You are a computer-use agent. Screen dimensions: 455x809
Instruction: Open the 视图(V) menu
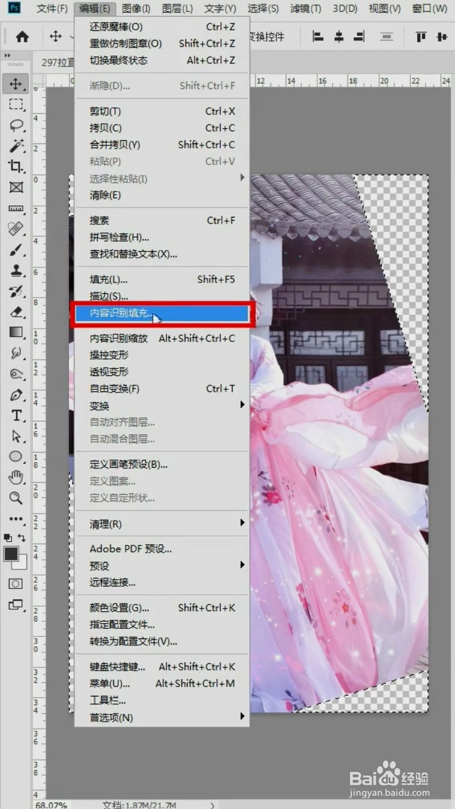point(385,9)
